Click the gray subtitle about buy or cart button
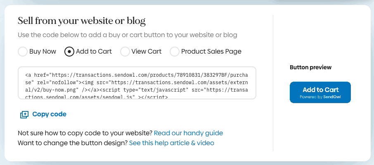 pos(128,35)
